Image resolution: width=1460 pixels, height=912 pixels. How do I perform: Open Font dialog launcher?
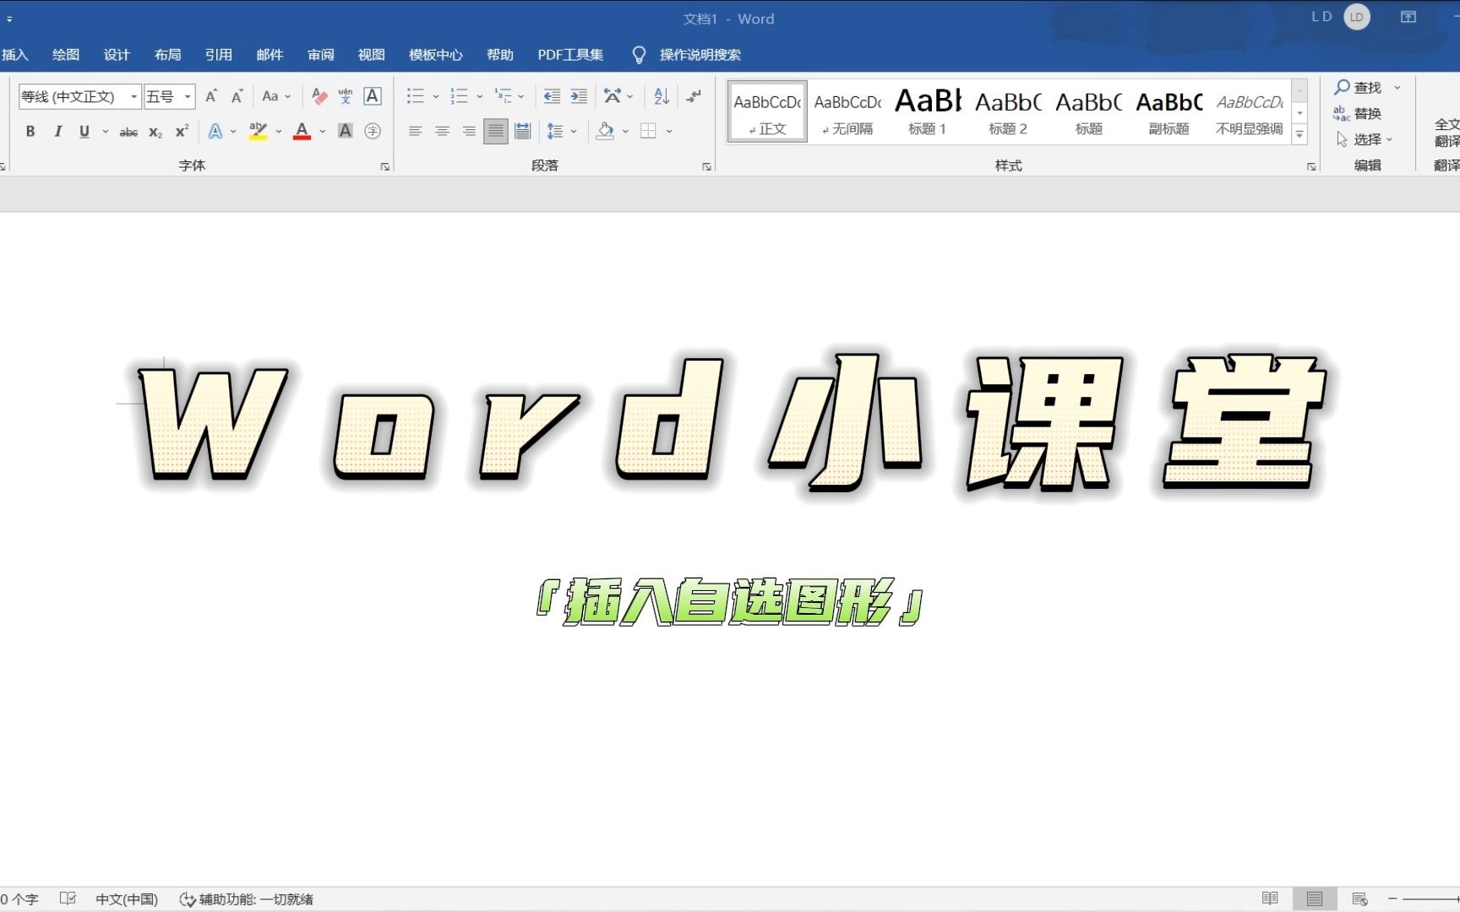385,167
